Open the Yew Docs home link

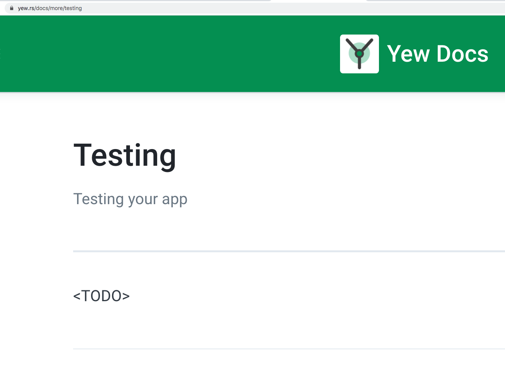[x=437, y=54]
